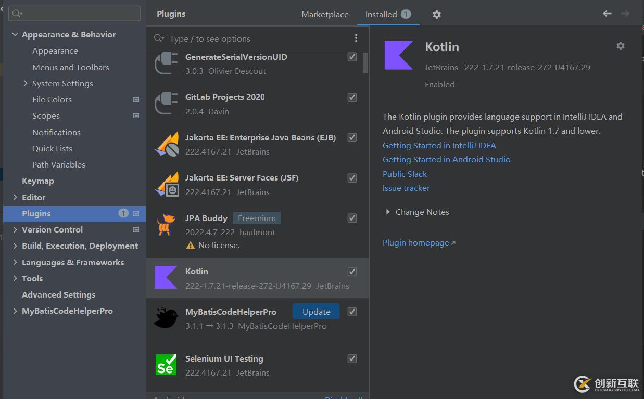
Task: Click project-level icon beside Version Control
Action: click(x=136, y=229)
